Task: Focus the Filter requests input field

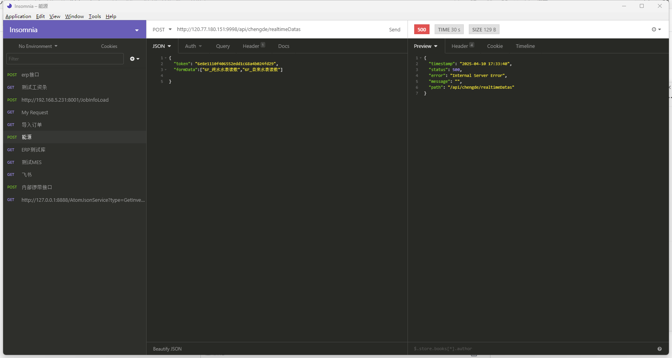Action: click(65, 59)
